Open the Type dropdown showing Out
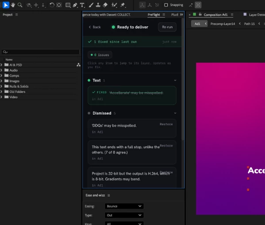The height and width of the screenshot is (225, 265). [124, 215]
